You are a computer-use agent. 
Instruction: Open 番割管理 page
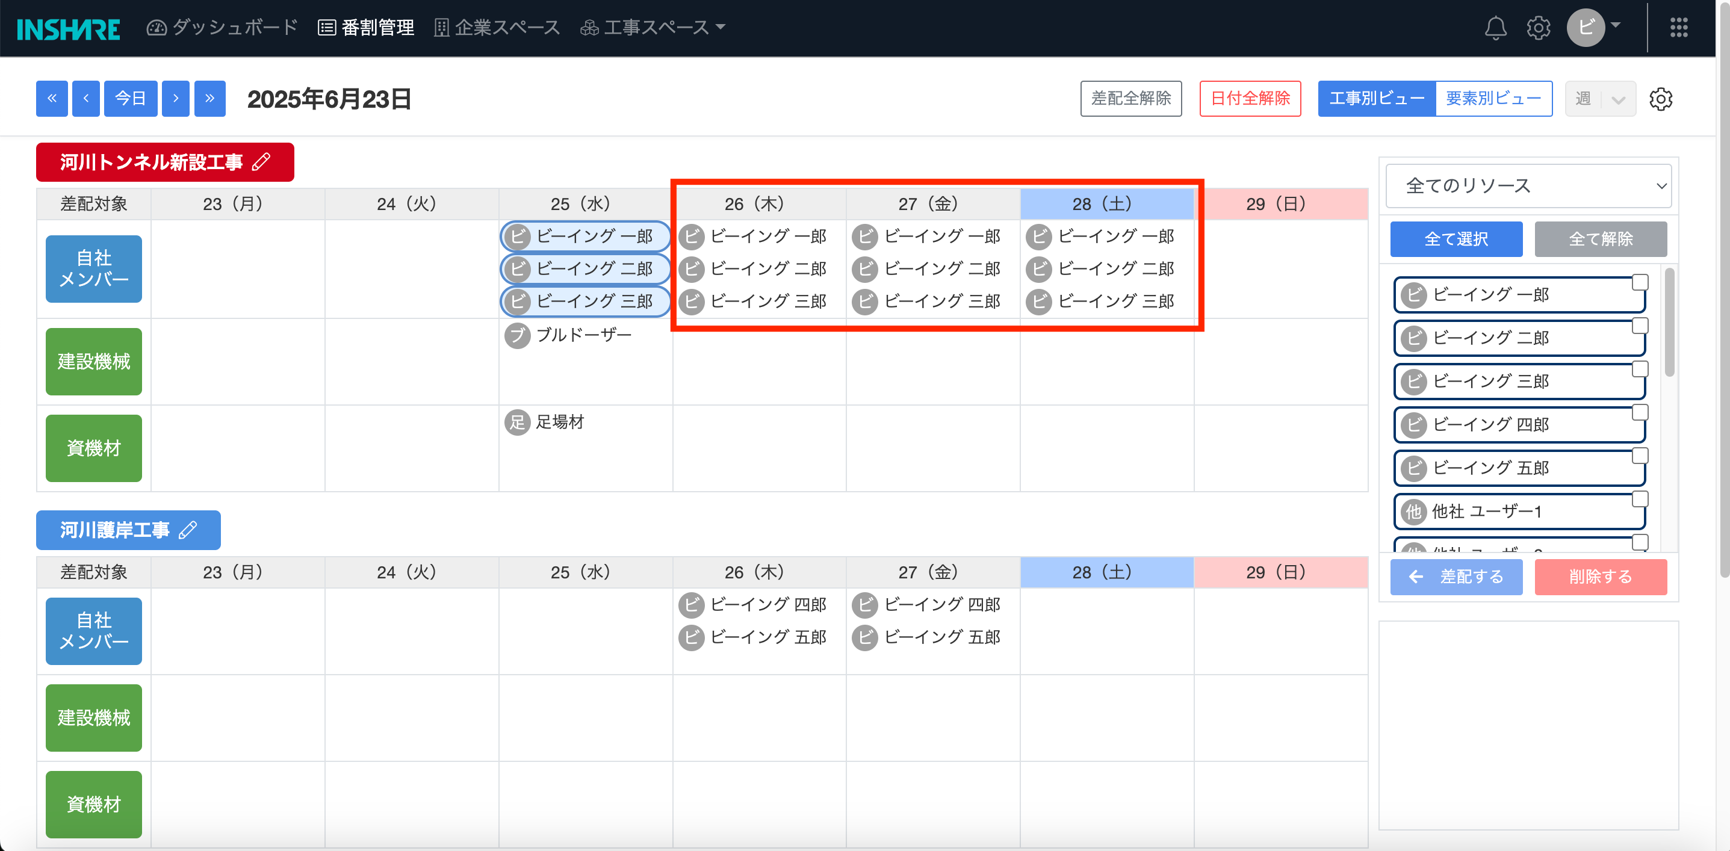tap(366, 28)
